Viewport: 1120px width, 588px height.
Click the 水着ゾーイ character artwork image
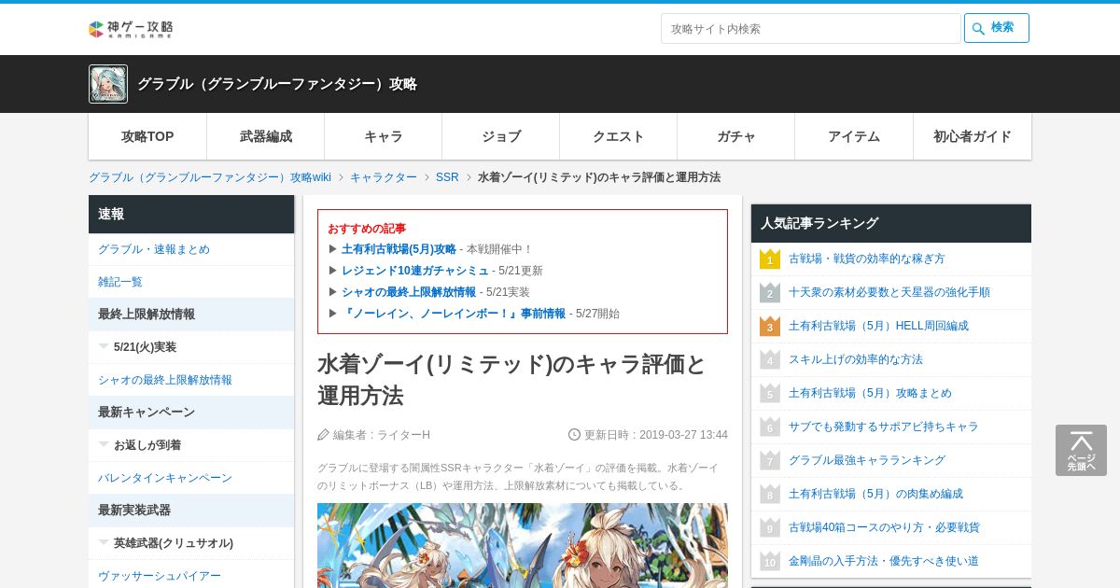pos(523,545)
